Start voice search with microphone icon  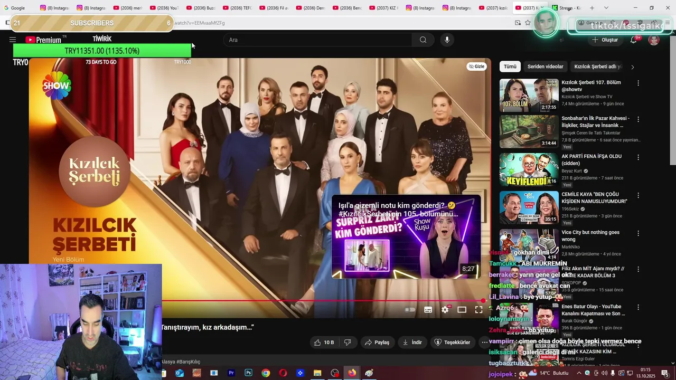coord(447,40)
